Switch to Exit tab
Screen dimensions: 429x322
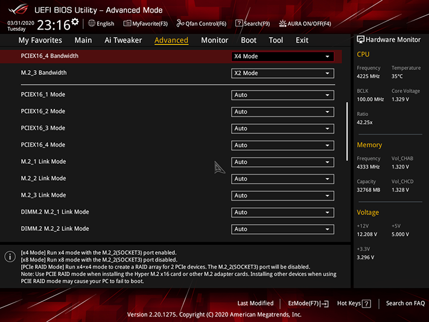302,40
